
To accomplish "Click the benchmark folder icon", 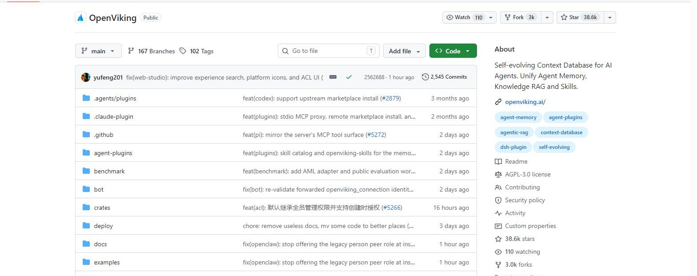I will [x=86, y=171].
